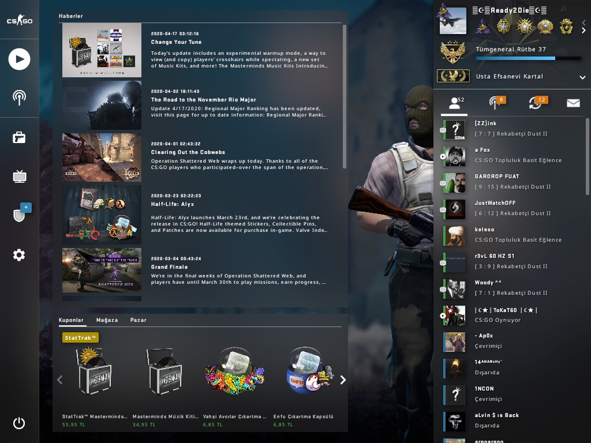This screenshot has height=443, width=591.
Task: Open the Watch TV icon
Action: (19, 177)
